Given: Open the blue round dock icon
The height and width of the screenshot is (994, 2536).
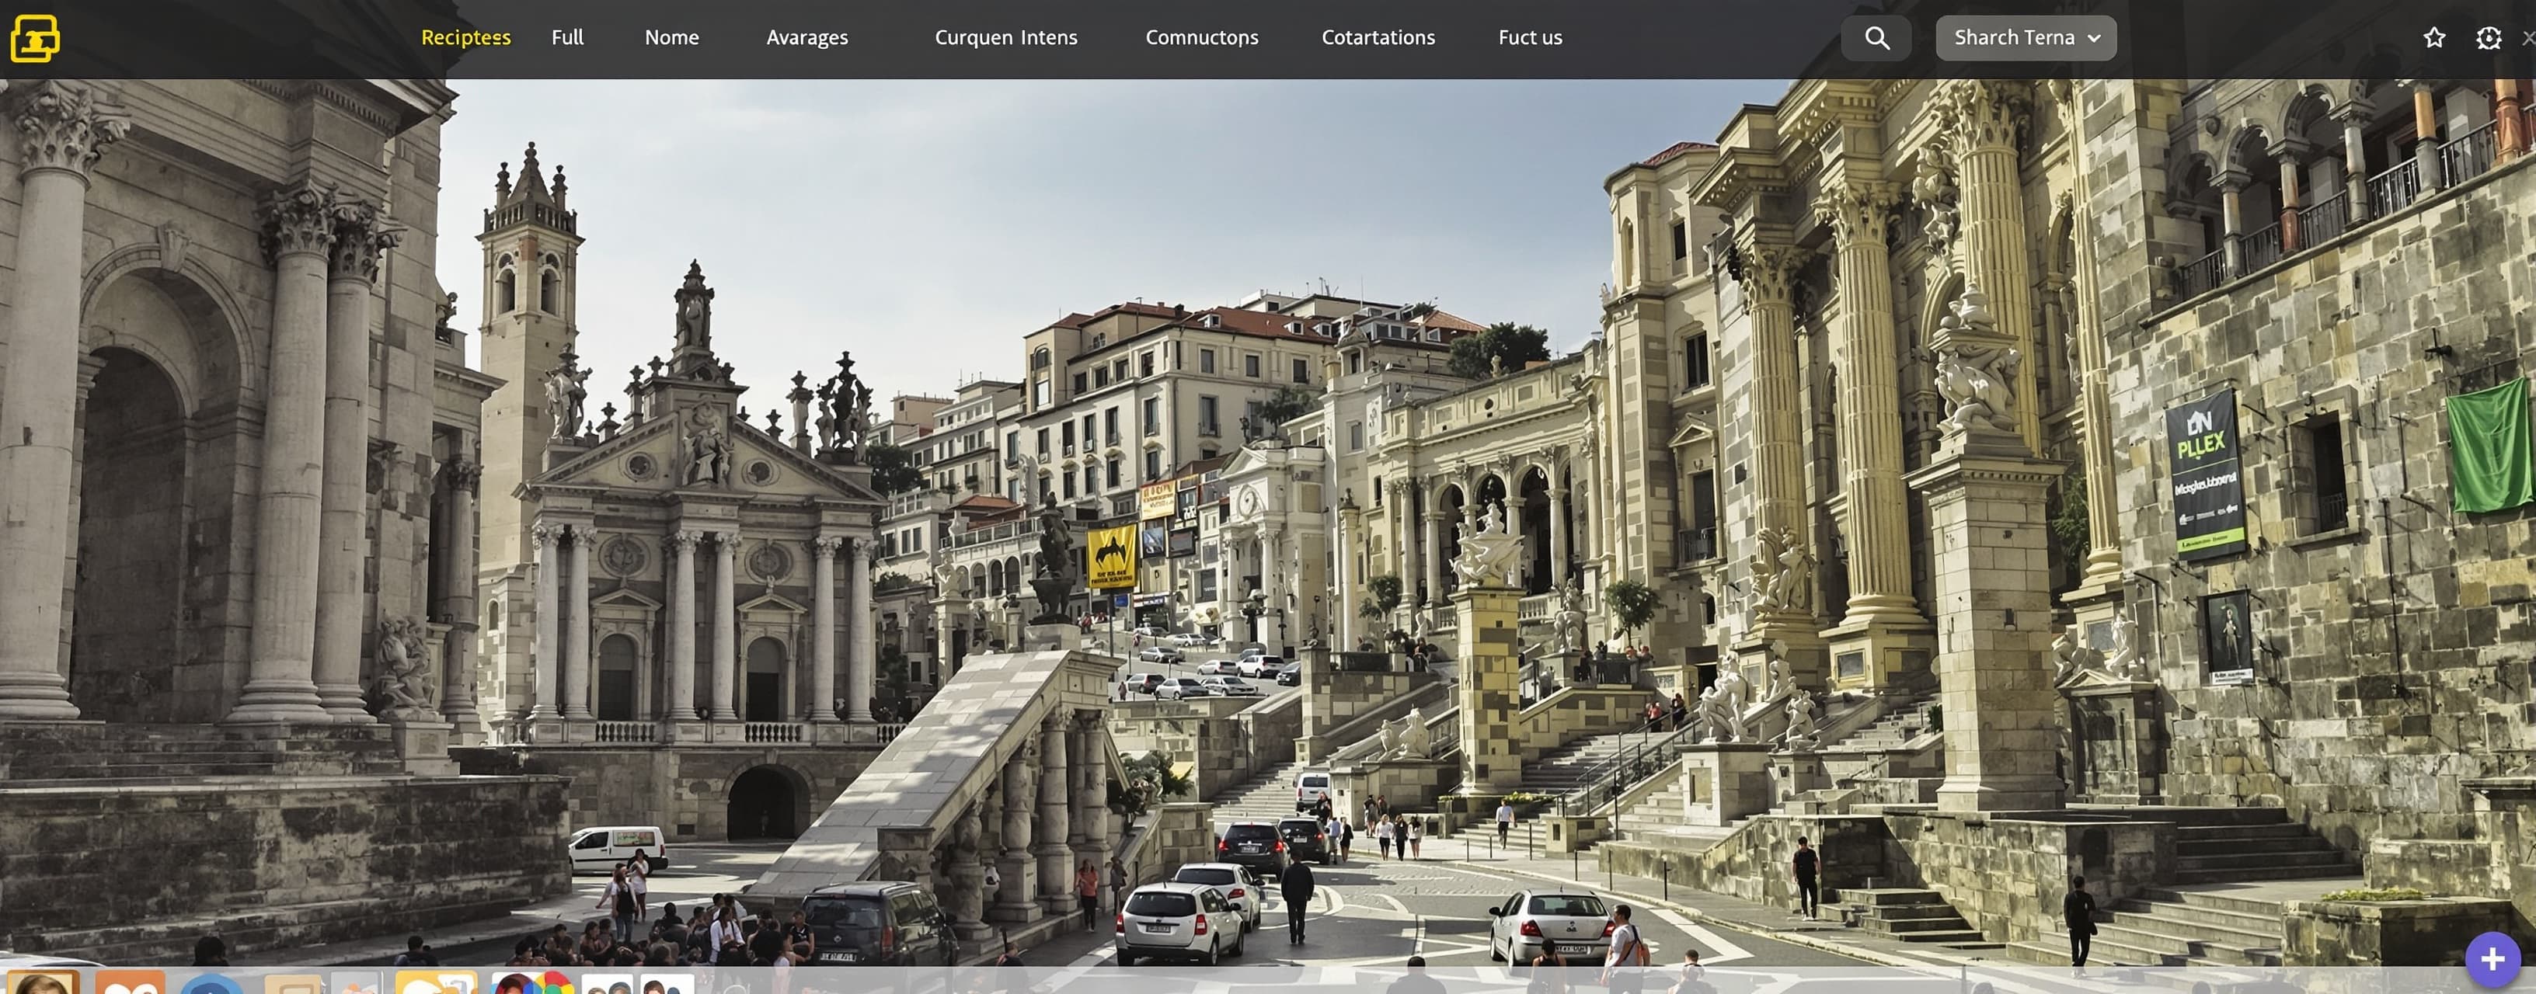Looking at the screenshot, I should tap(213, 984).
